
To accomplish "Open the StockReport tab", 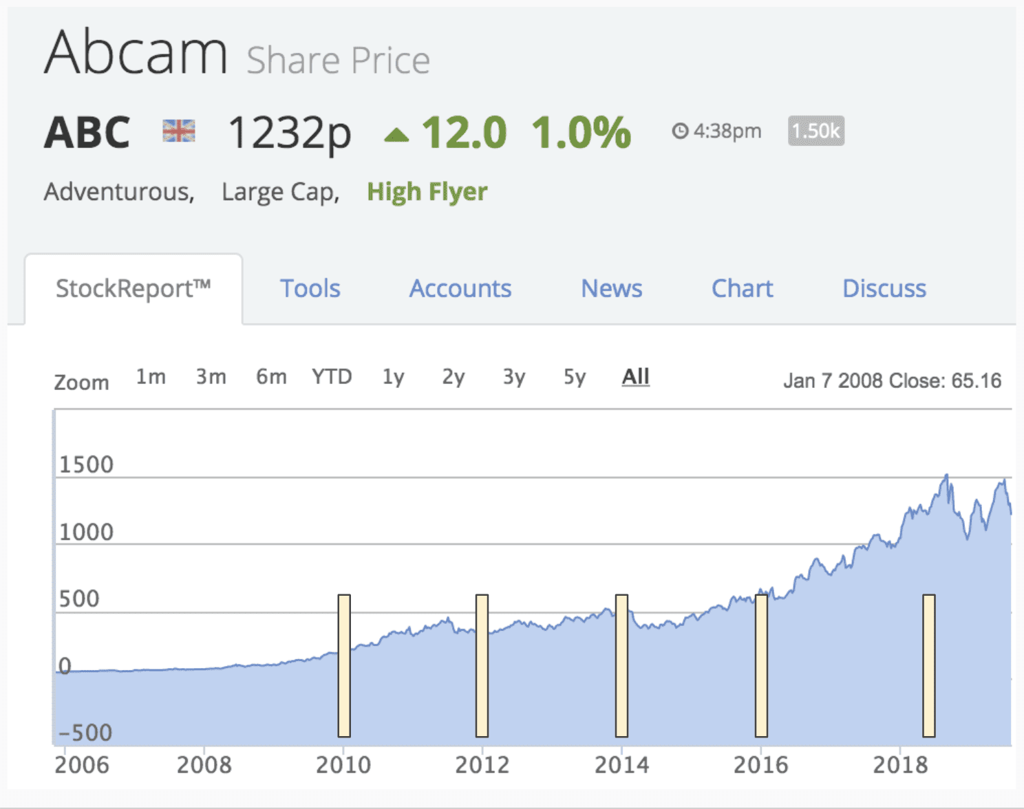I will 134,288.
